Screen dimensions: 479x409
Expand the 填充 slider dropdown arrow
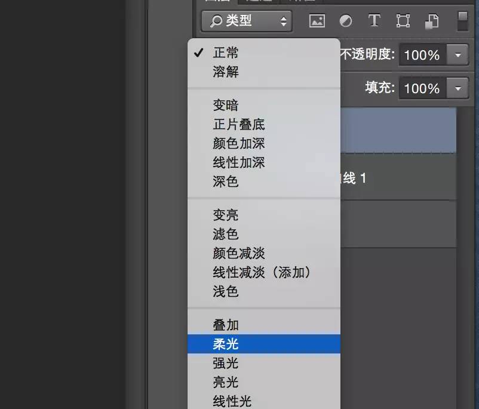[458, 89]
